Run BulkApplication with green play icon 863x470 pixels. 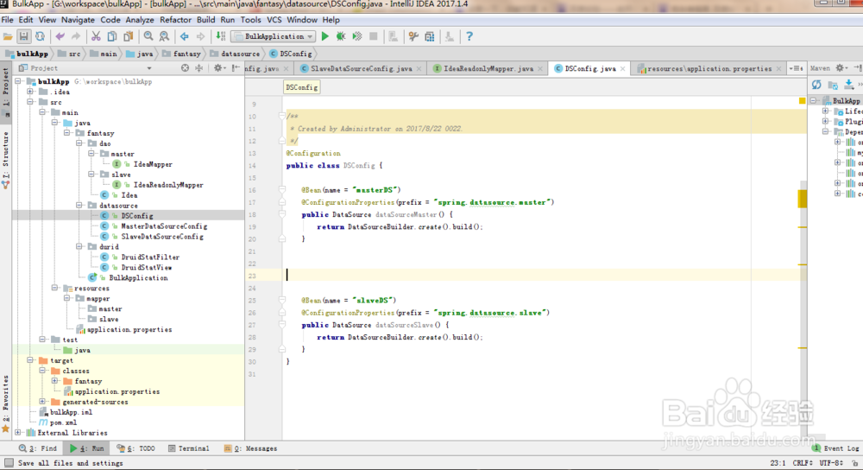point(324,36)
